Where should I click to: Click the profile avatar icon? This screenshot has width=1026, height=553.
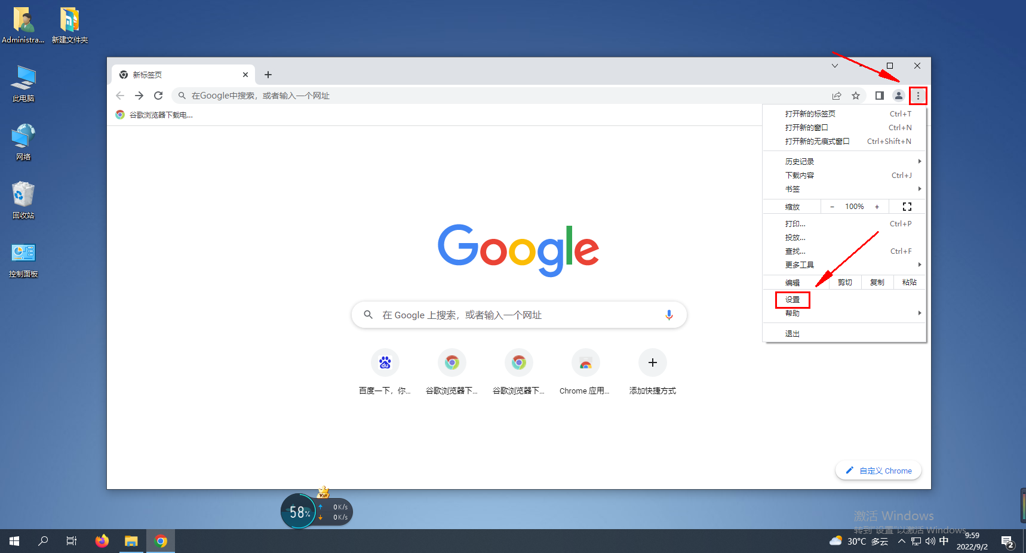tap(899, 96)
